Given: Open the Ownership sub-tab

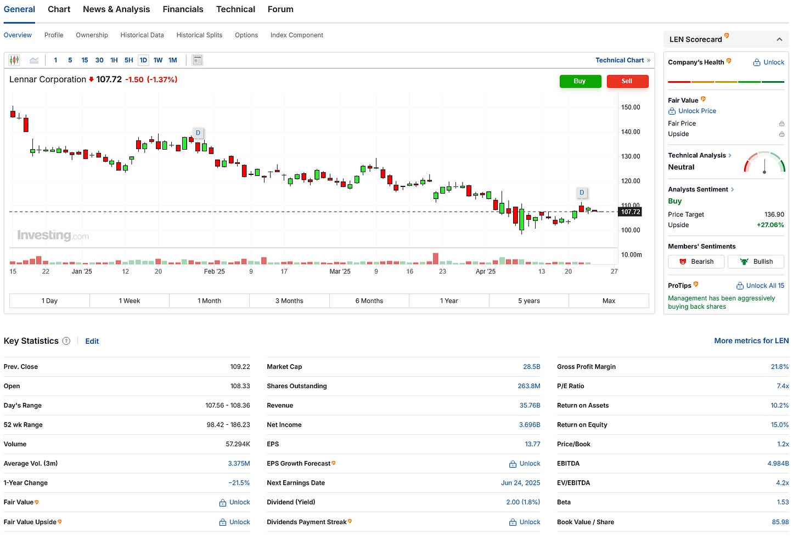Looking at the screenshot, I should pyautogui.click(x=92, y=35).
